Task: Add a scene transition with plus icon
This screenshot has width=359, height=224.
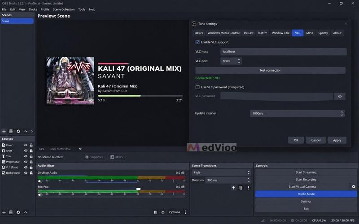Action: pos(233,188)
